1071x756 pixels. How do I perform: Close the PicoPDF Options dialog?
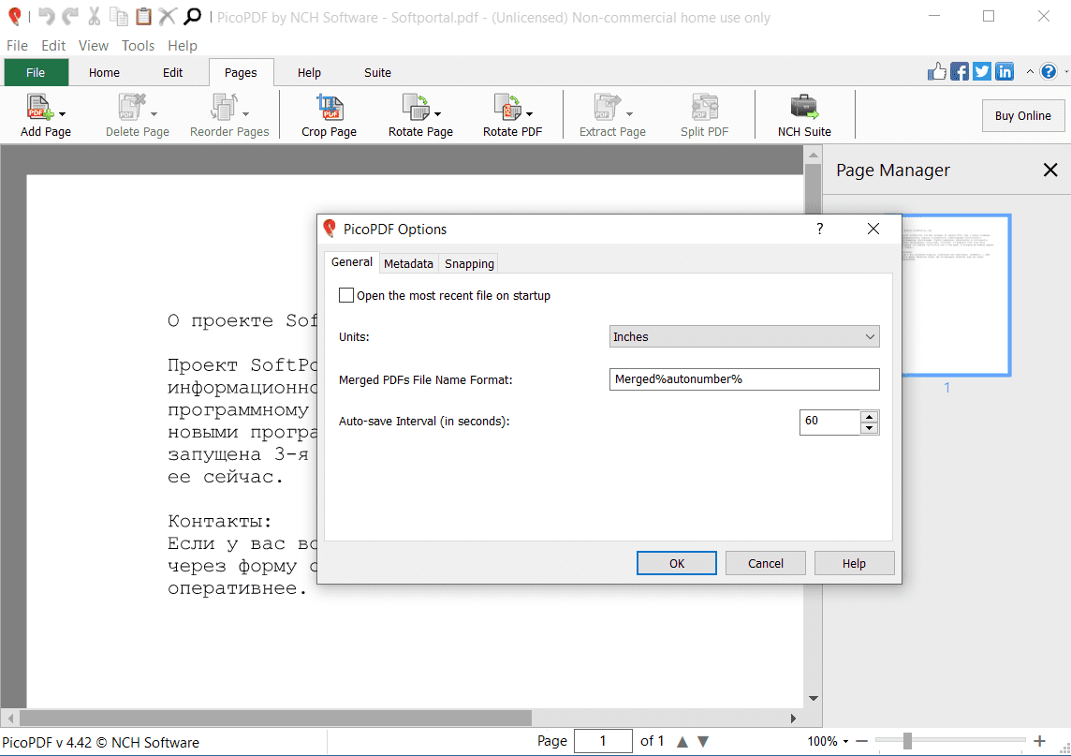point(873,229)
